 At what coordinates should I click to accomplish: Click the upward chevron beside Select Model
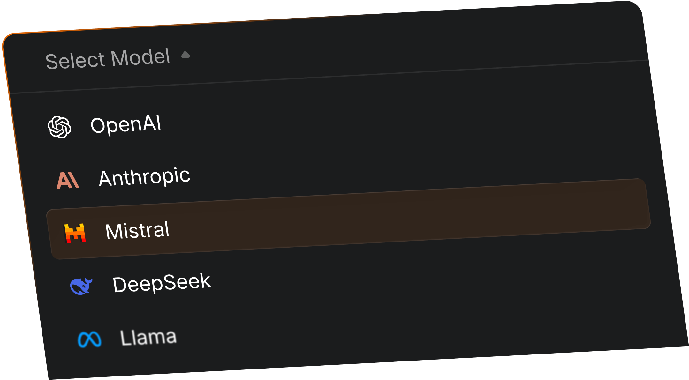tap(186, 55)
